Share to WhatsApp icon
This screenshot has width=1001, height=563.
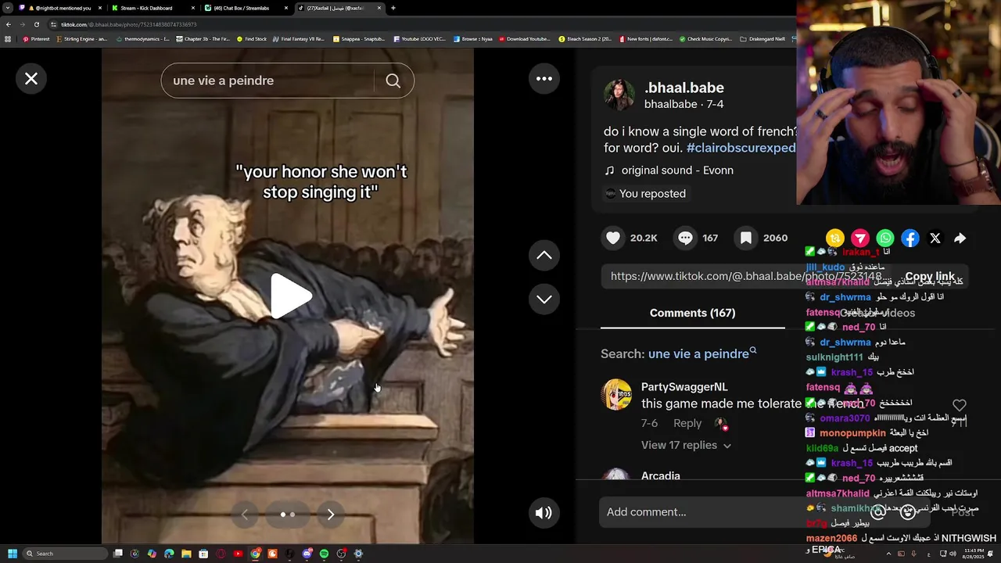pos(885,238)
